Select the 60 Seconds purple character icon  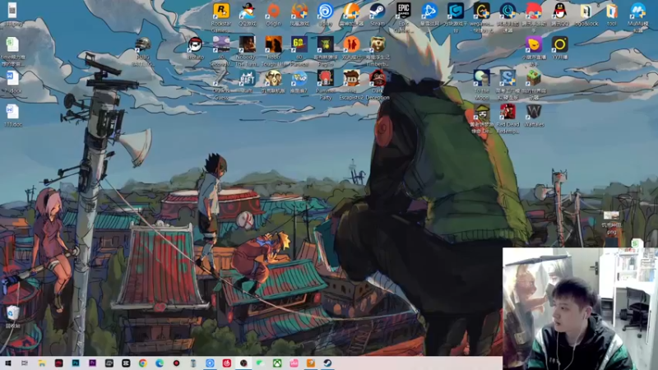221,44
